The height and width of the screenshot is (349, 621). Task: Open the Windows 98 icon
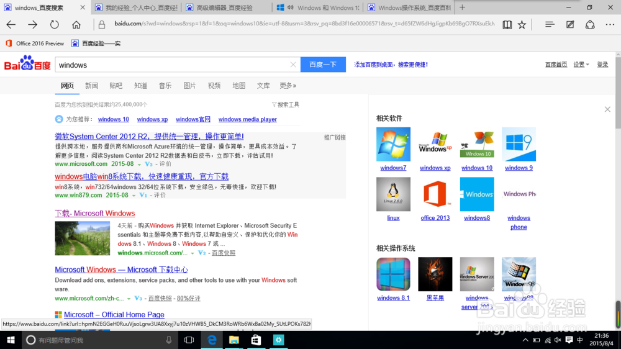coord(519,274)
